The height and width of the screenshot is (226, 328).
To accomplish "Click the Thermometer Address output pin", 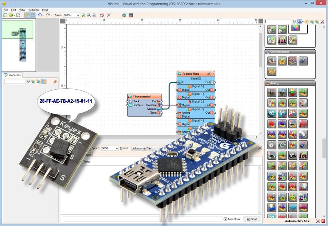I will [160, 109].
